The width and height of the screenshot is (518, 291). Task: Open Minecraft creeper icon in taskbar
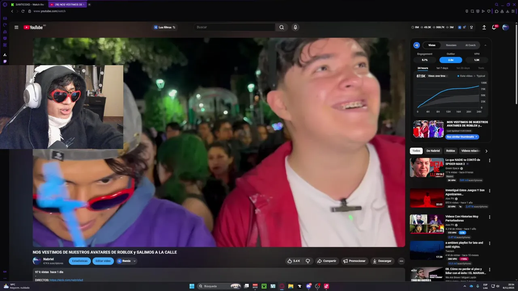[264, 286]
